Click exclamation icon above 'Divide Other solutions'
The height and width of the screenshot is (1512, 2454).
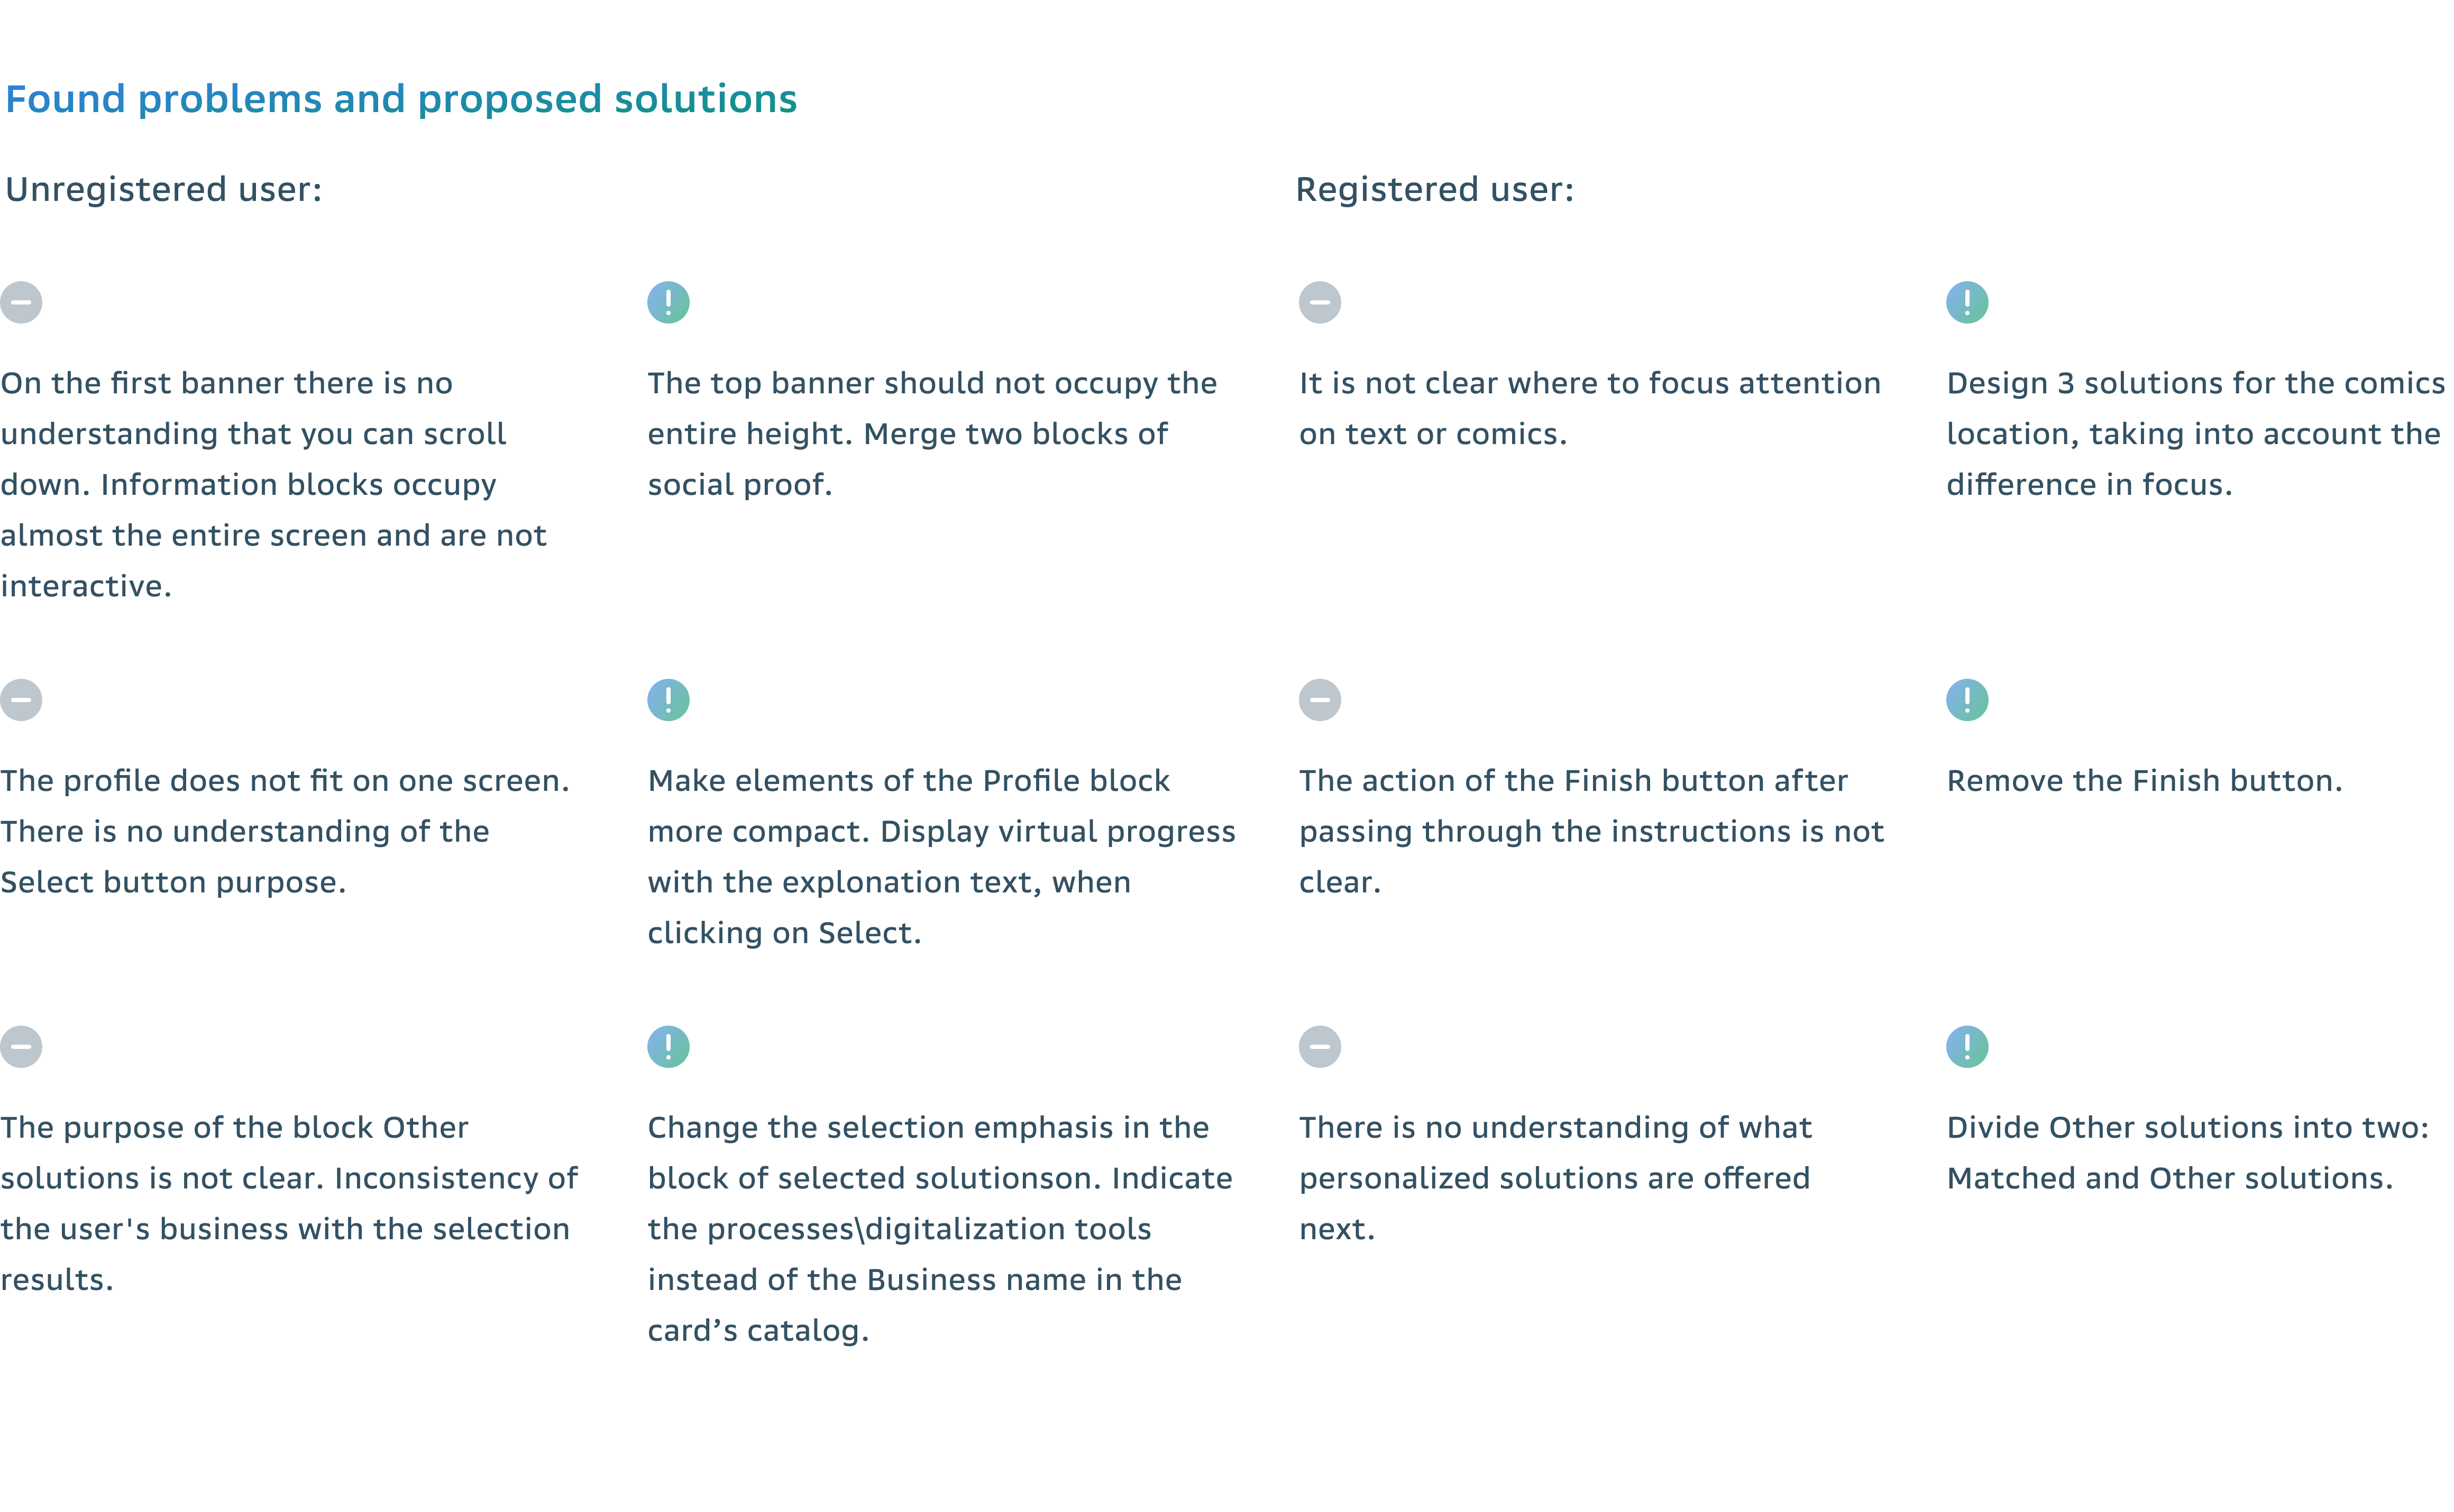click(x=1967, y=1047)
